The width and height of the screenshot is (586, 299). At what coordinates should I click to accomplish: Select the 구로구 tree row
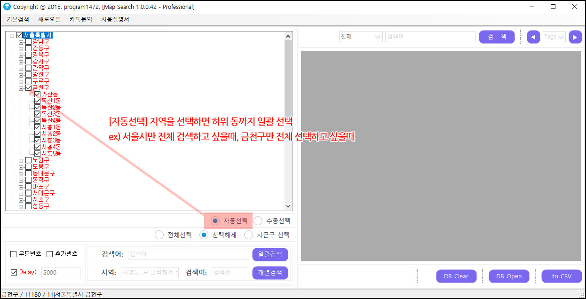(x=40, y=81)
